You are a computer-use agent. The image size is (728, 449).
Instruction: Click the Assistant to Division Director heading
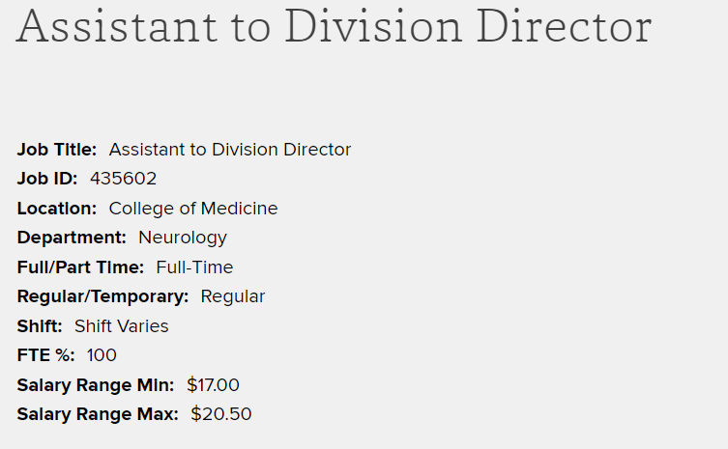click(x=334, y=27)
